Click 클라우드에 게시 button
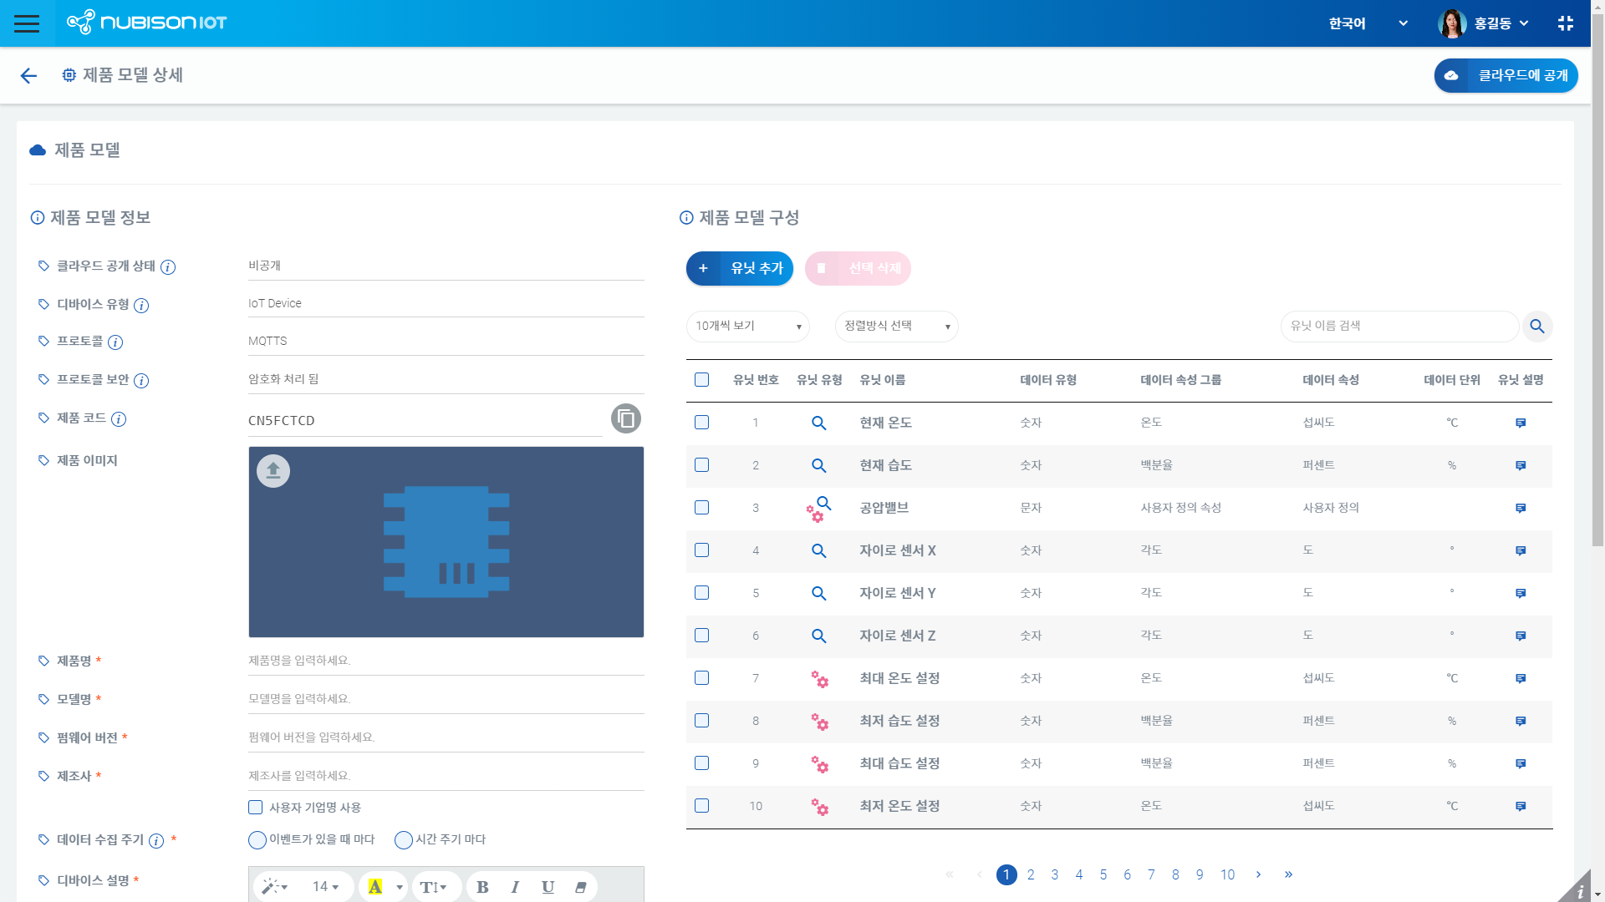Viewport: 1605px width, 902px height. point(1505,75)
